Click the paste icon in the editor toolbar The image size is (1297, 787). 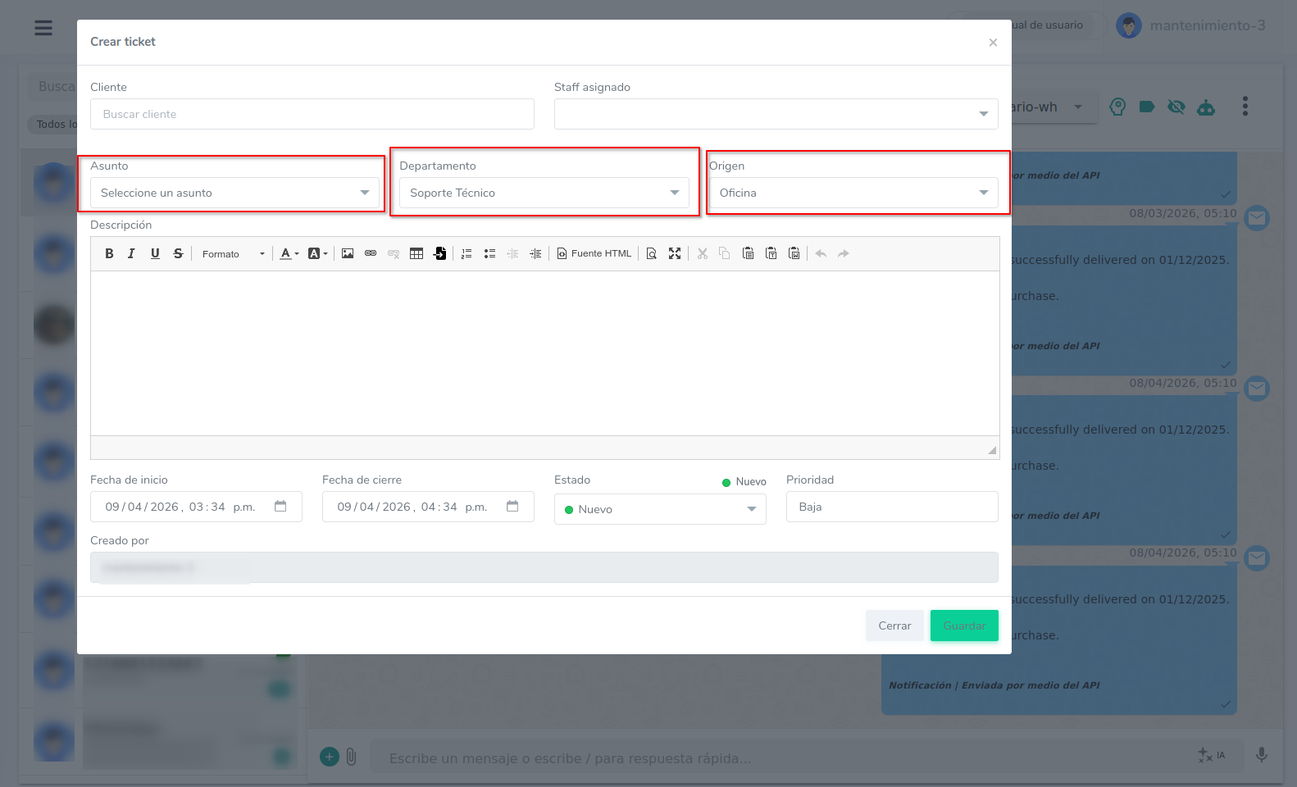[x=748, y=254]
